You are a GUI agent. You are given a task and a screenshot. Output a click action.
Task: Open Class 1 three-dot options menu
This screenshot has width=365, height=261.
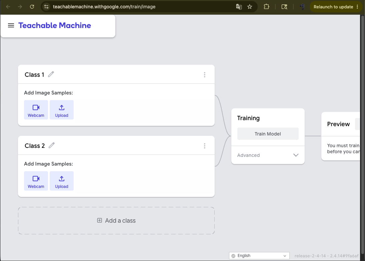point(205,74)
